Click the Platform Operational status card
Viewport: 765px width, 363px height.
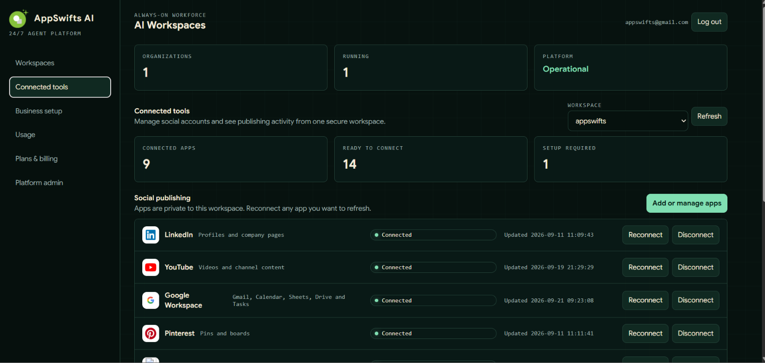coord(631,68)
